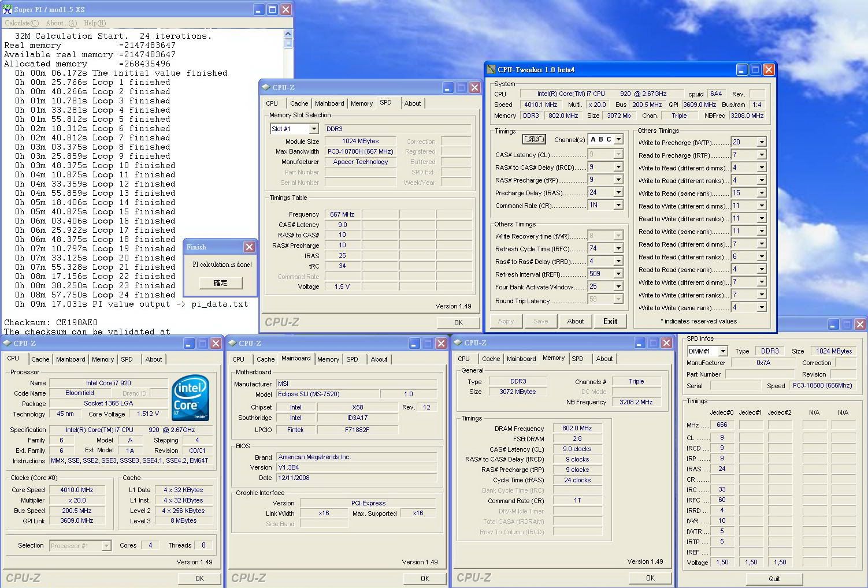
Task: Switch to Memory tab in CPU-Z SPD window
Action: (x=362, y=103)
